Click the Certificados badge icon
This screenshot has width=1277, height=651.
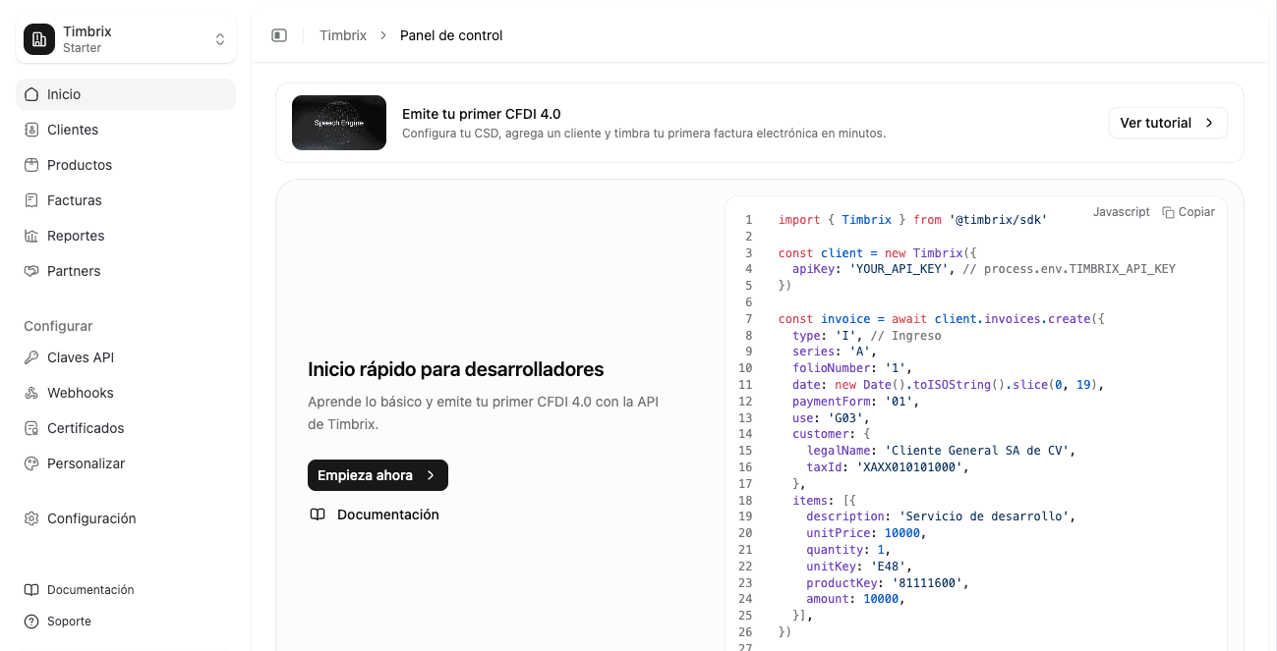[31, 428]
